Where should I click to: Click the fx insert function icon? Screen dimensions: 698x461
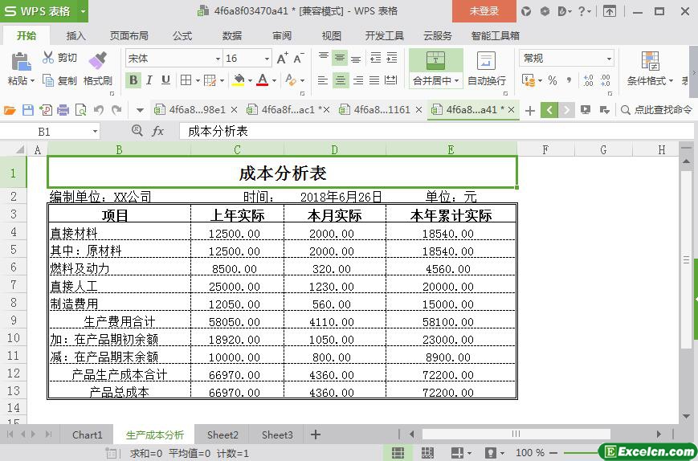158,131
